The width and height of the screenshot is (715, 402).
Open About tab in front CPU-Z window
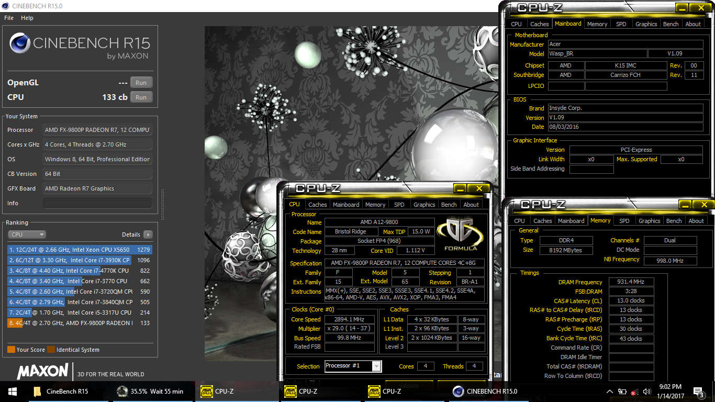[471, 205]
